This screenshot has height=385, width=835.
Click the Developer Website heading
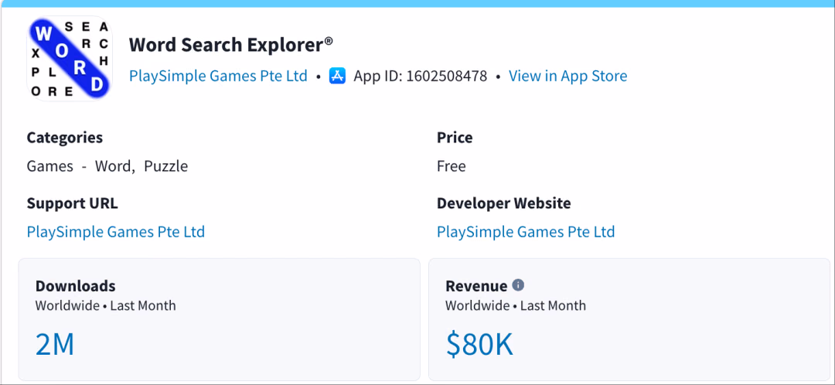[504, 203]
